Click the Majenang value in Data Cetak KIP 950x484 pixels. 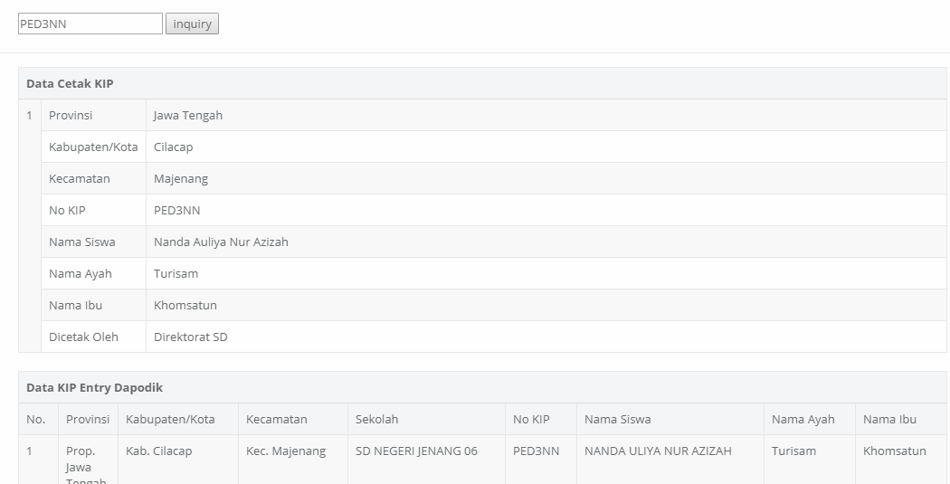point(181,178)
